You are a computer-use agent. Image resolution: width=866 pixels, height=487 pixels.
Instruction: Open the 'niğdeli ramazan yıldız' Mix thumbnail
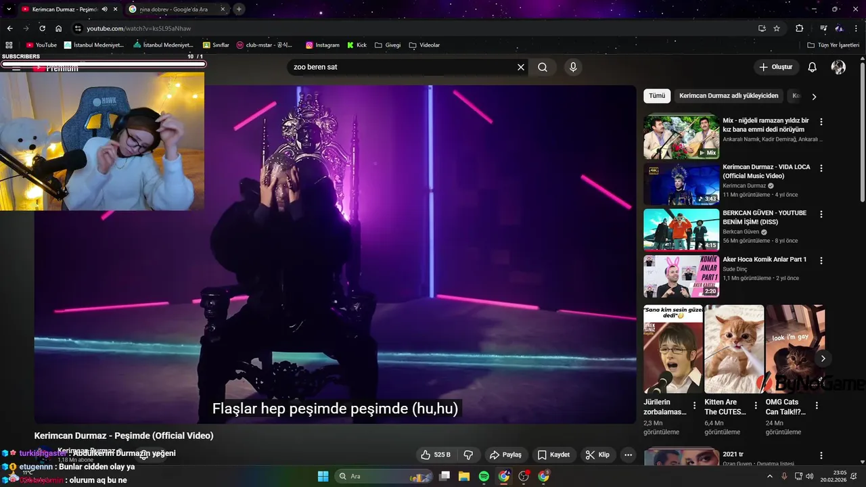coord(681,137)
